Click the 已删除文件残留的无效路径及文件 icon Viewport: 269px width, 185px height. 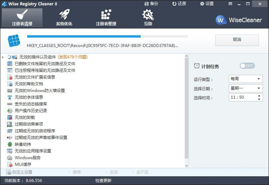(10, 64)
